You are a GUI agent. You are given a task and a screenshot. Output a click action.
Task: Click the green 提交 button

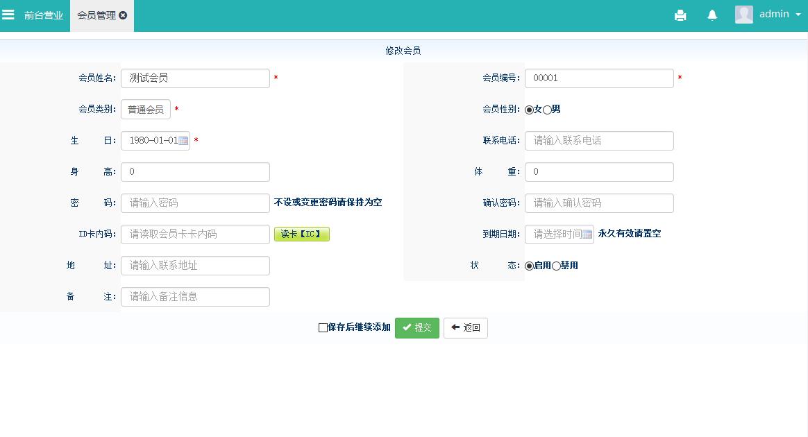416,328
